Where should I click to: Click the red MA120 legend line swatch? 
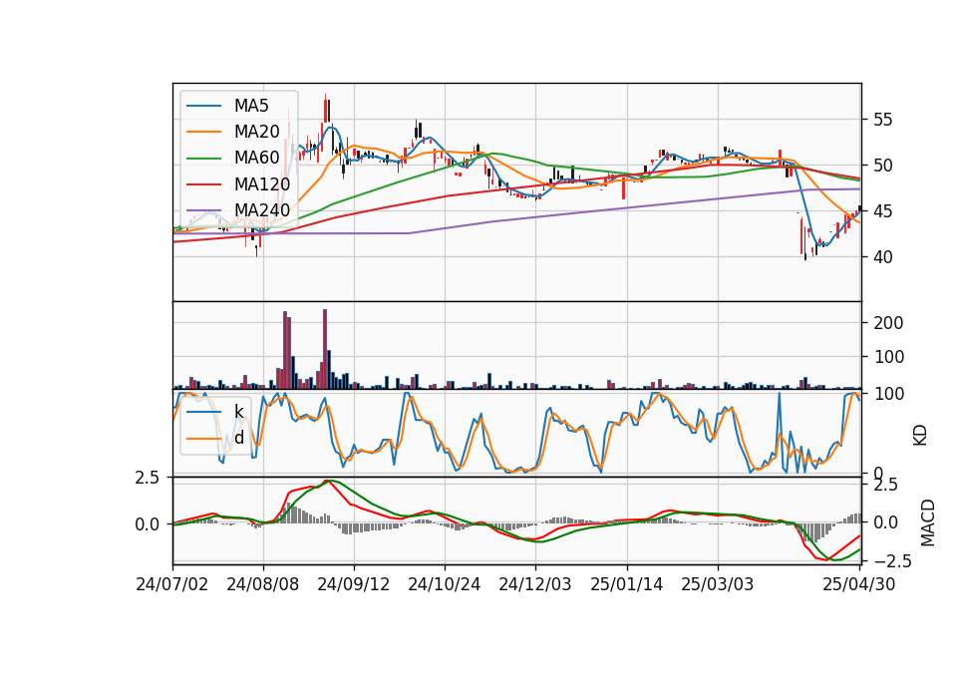[x=203, y=184]
